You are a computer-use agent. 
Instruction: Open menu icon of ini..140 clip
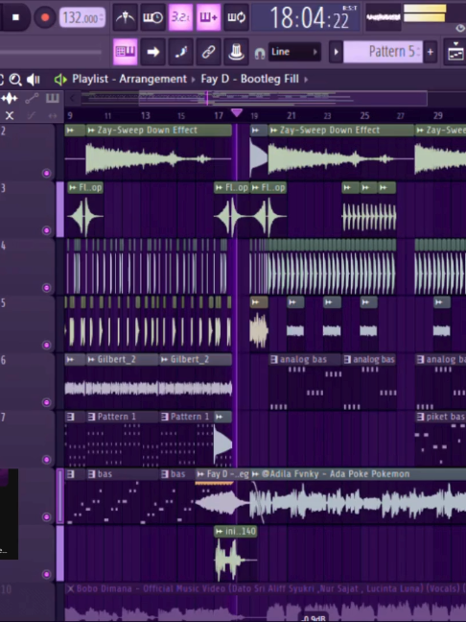219,532
